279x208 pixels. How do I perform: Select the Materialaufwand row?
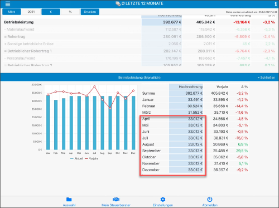[139, 30]
